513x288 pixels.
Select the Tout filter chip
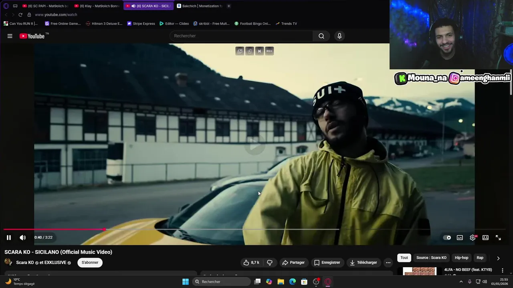tap(404, 258)
